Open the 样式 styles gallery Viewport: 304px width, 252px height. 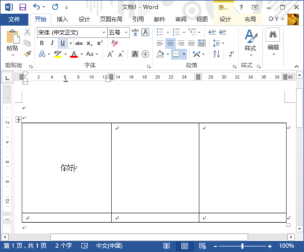251,43
